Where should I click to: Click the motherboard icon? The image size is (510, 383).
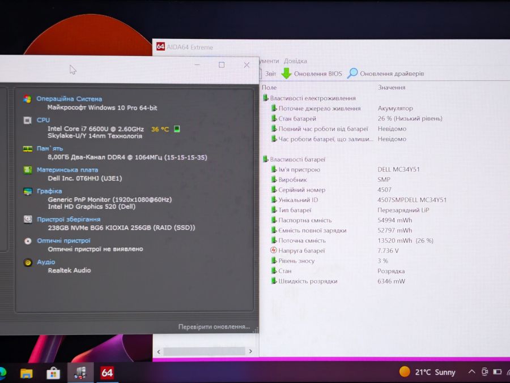pos(27,170)
